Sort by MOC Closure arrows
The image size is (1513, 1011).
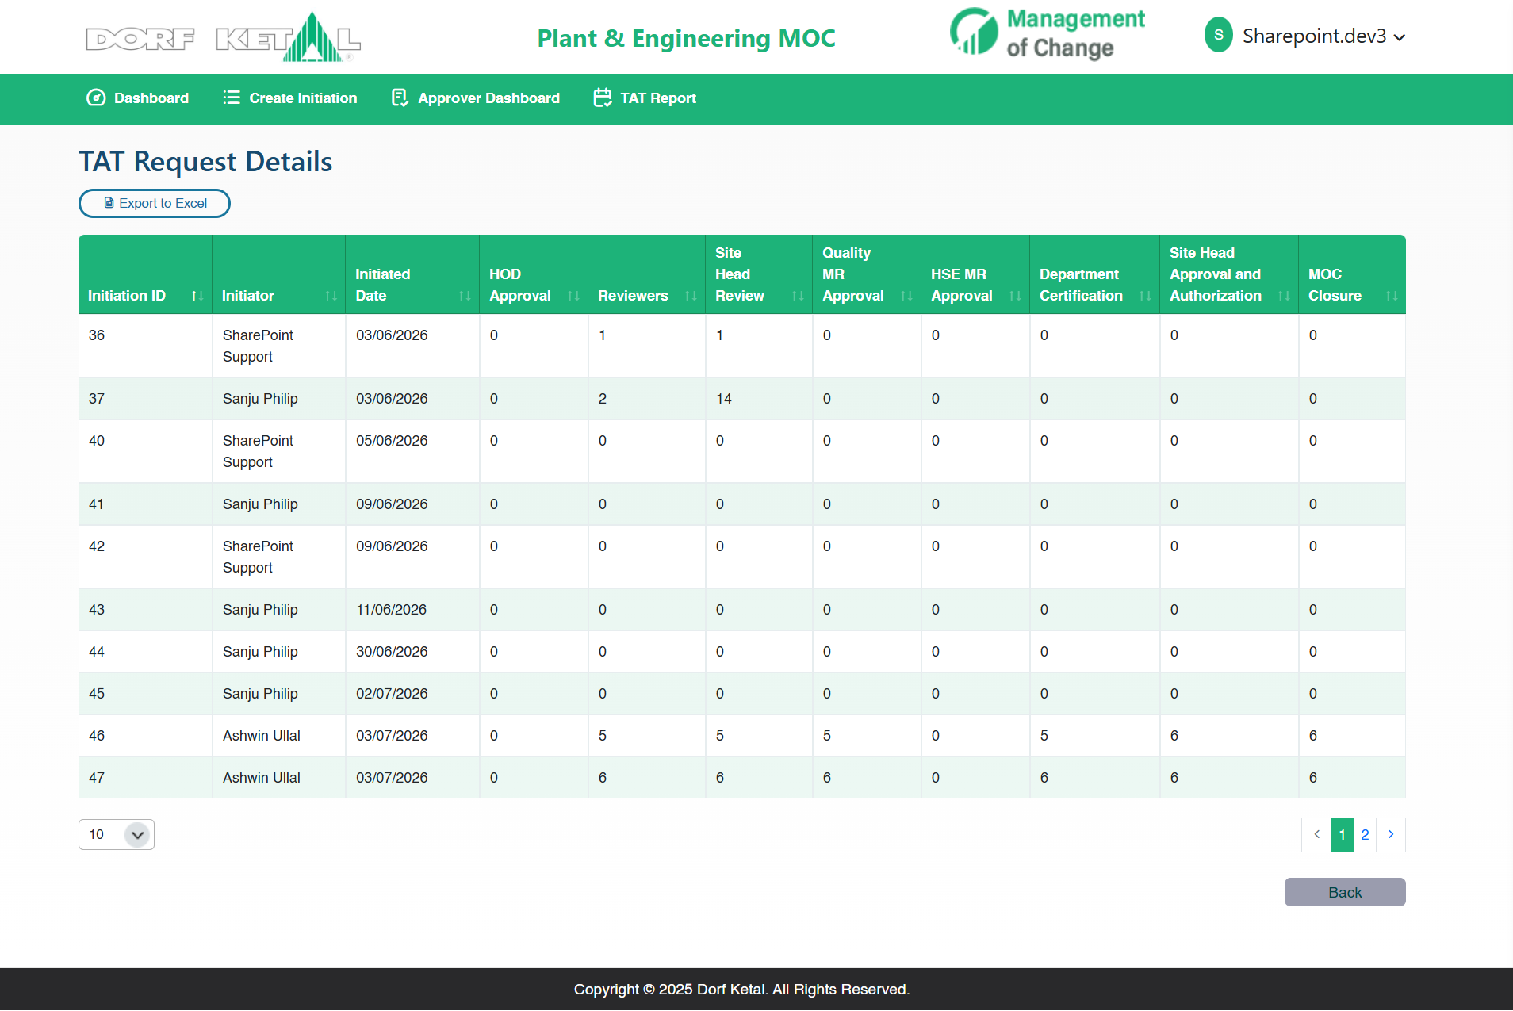point(1392,296)
